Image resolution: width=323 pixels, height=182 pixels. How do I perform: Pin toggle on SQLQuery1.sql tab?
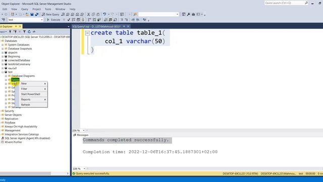coord(124,26)
